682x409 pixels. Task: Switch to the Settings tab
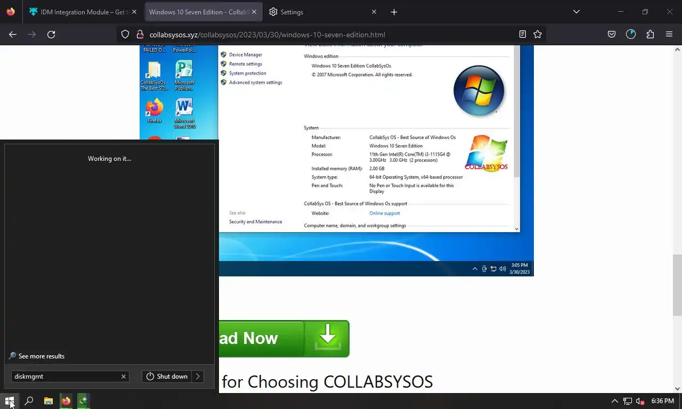[322, 12]
